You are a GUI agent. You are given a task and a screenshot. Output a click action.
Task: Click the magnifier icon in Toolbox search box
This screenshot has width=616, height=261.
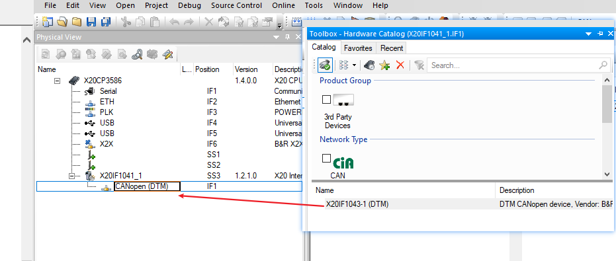(x=603, y=65)
